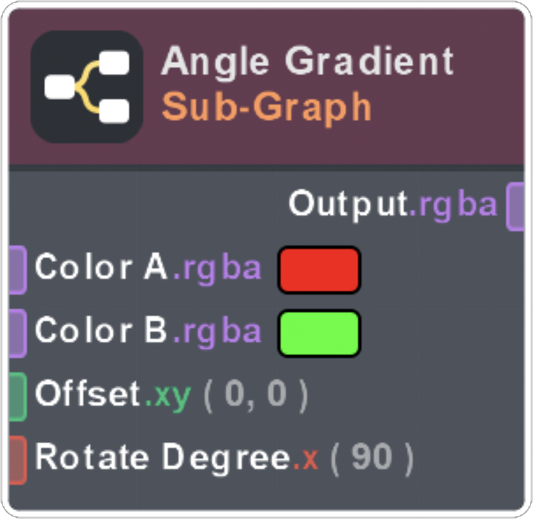Open the green Color B swatch
Viewport: 533px width, 519px height.
(x=319, y=333)
